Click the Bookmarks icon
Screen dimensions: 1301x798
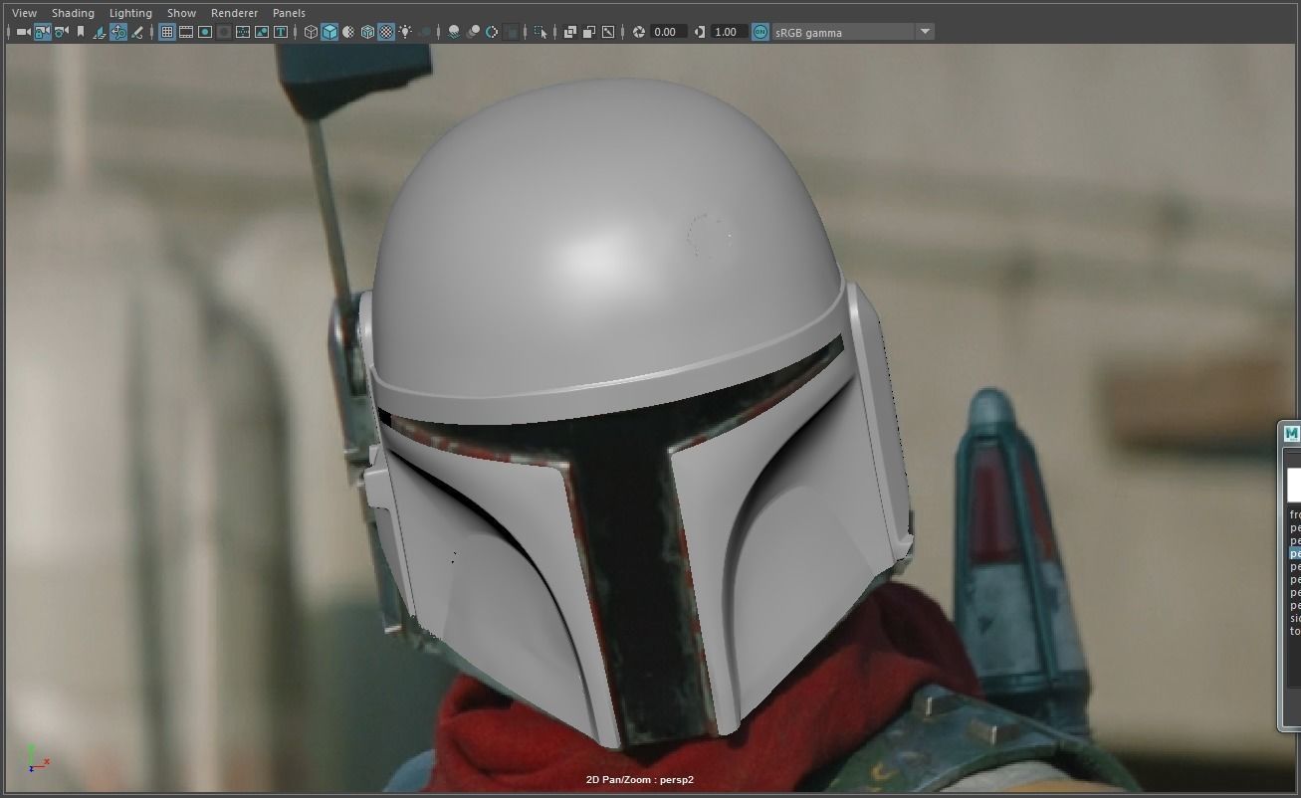[x=80, y=32]
